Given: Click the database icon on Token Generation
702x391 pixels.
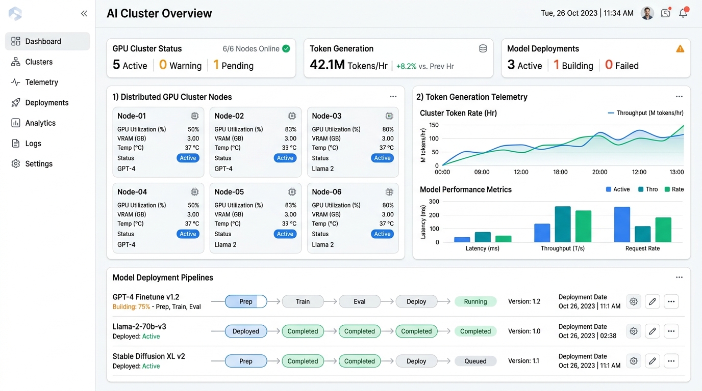Looking at the screenshot, I should point(483,49).
